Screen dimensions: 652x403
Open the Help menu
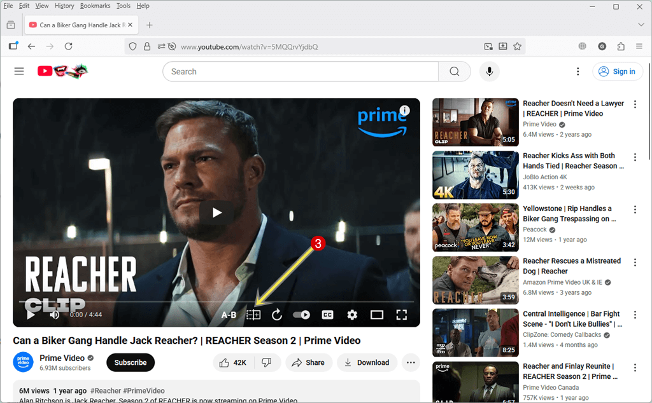(x=143, y=6)
